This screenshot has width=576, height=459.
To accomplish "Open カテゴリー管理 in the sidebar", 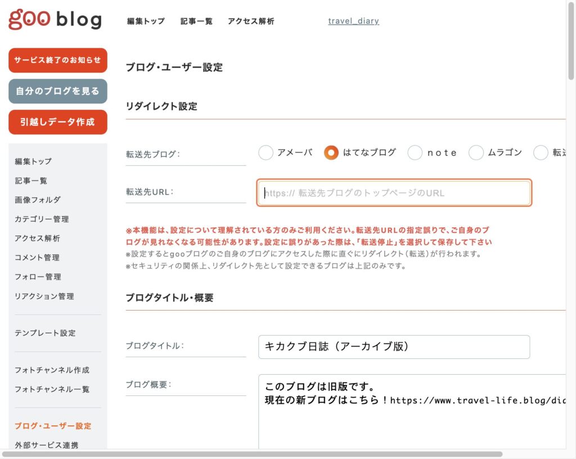I will pos(42,219).
